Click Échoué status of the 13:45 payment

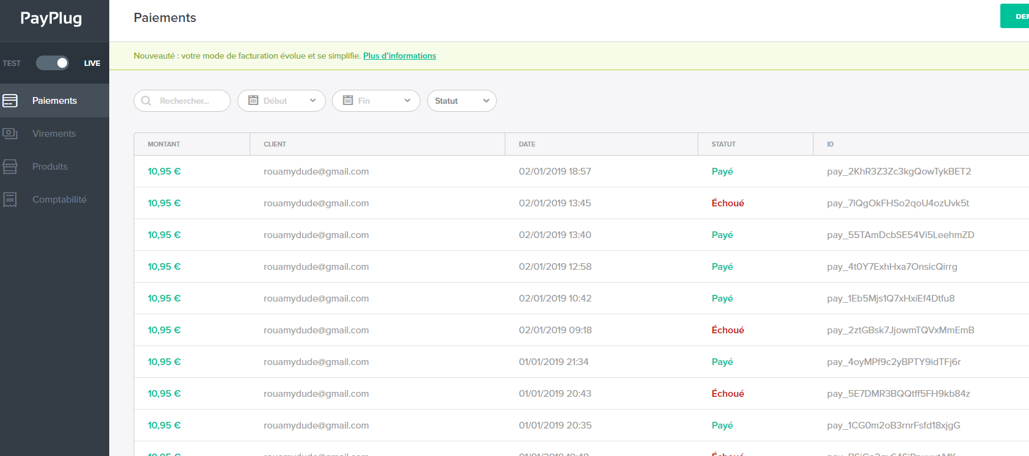pyautogui.click(x=728, y=203)
